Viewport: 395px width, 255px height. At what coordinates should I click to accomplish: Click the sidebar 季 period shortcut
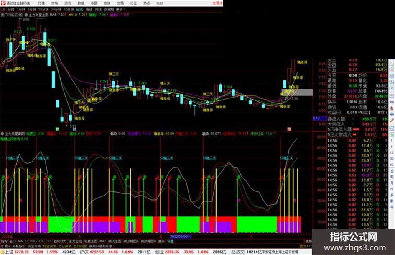[392, 201]
